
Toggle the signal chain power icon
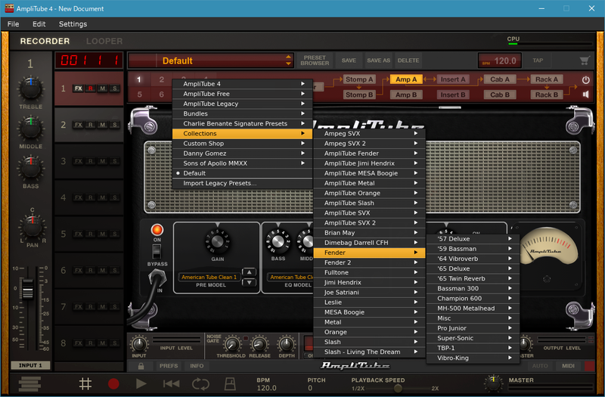click(585, 80)
